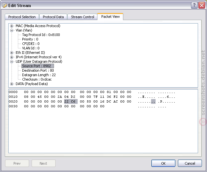207x172 pixels.
Task: Select Destination Port : 80 field
Action: [38, 70]
